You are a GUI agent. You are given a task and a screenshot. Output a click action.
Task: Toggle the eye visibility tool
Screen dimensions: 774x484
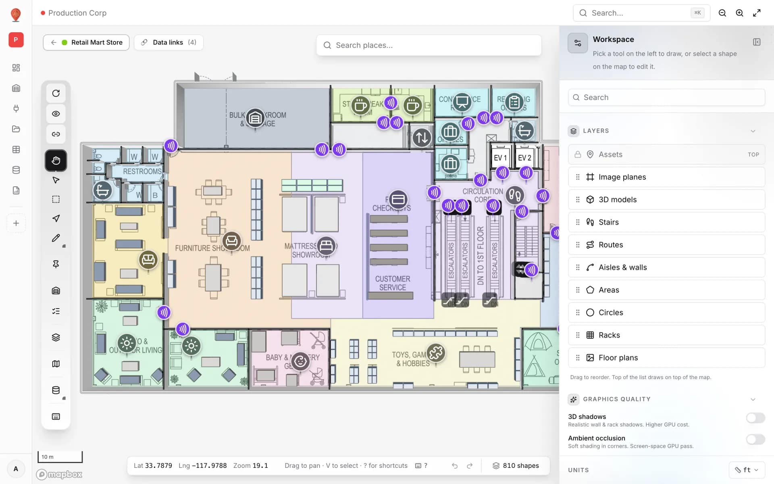56,114
